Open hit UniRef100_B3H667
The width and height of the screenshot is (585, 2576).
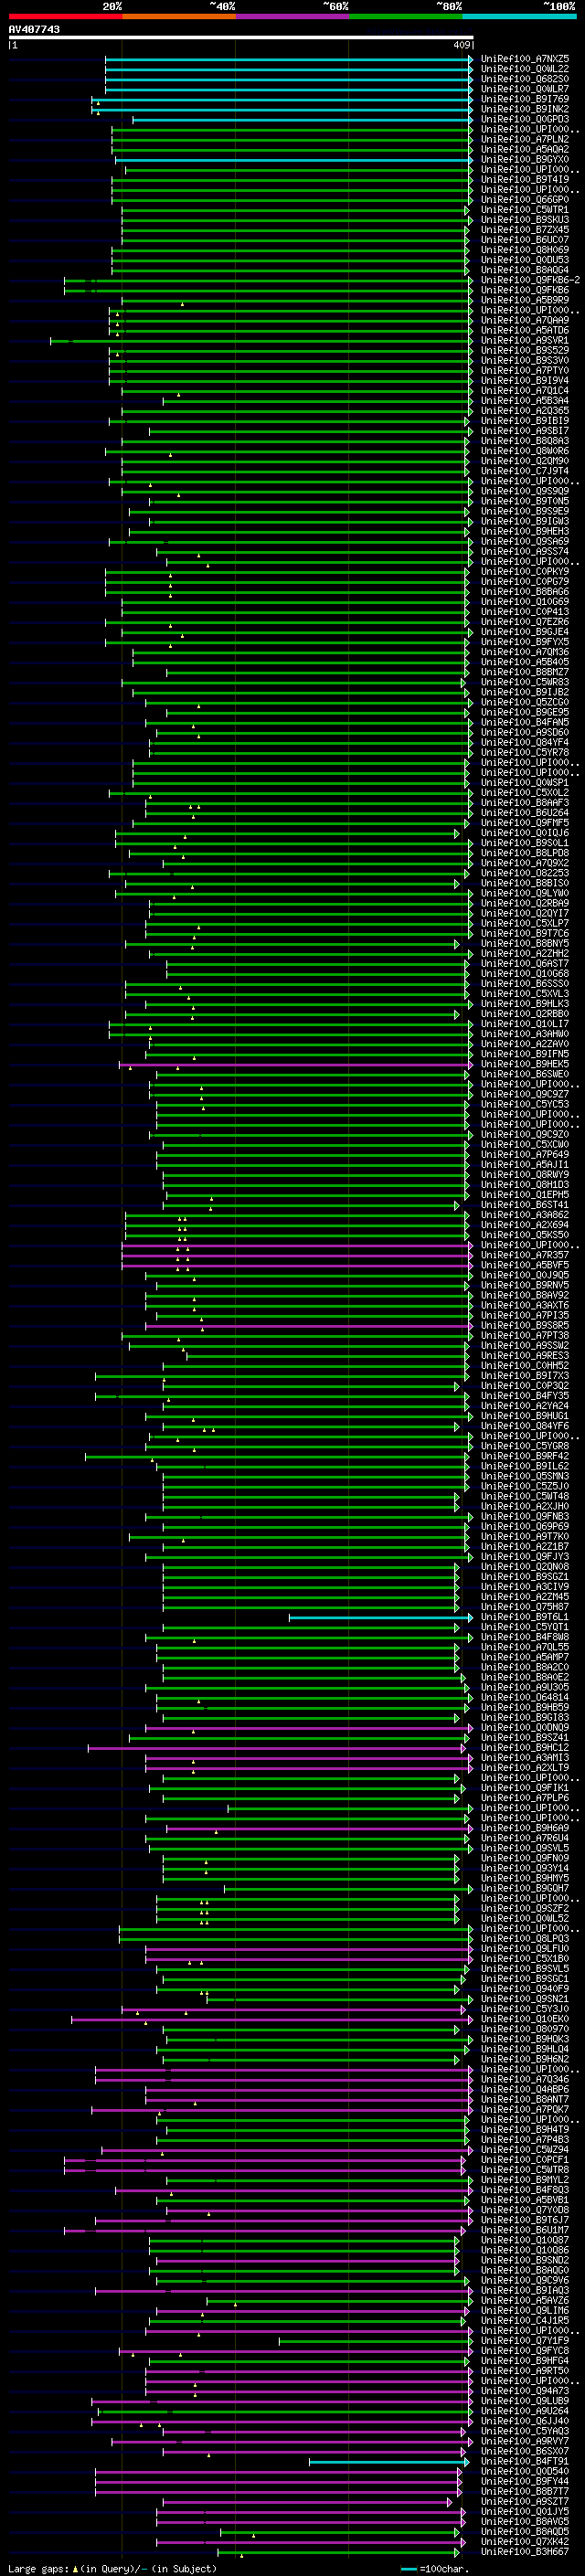524,2551
